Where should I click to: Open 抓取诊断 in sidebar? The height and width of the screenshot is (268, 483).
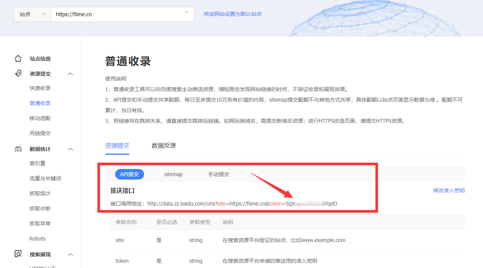(x=40, y=209)
